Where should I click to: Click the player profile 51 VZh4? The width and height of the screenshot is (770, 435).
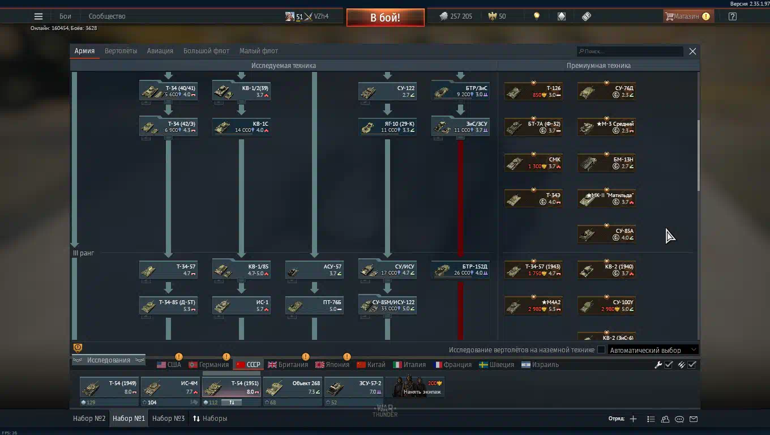(x=307, y=16)
